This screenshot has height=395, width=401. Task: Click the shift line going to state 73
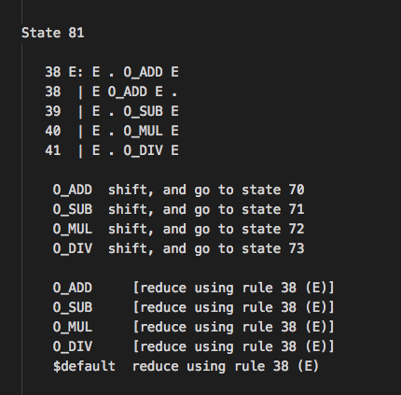[178, 248]
